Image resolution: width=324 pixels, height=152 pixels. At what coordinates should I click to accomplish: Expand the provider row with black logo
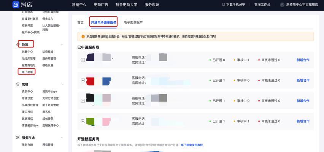click(x=83, y=101)
